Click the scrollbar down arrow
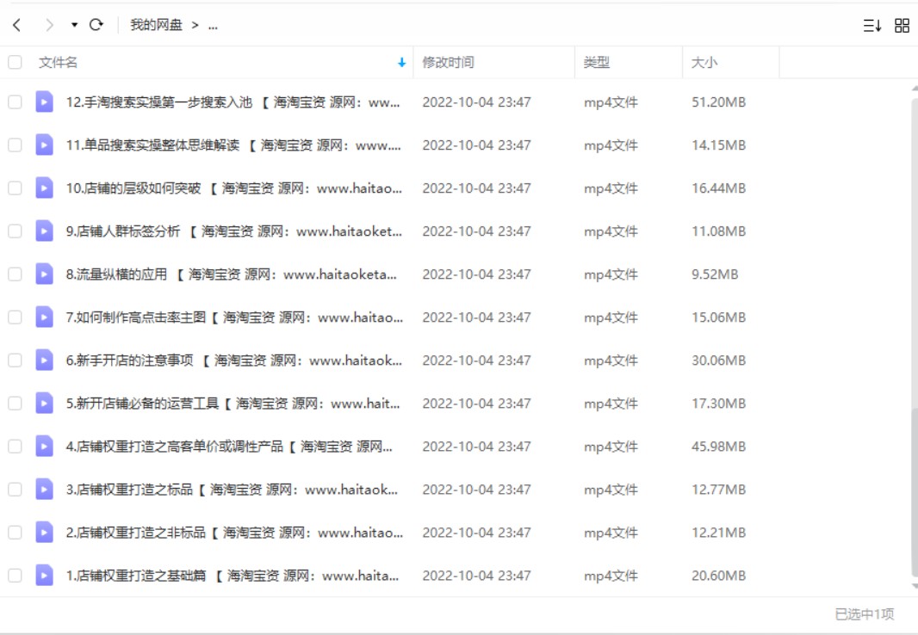Screen dimensions: 918x635 pos(915,587)
